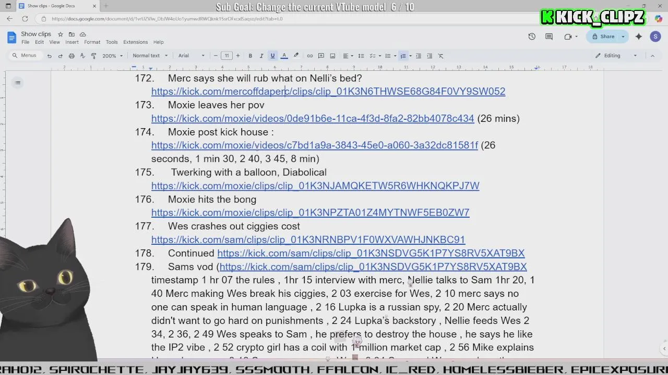Open the comments panel icon
Viewport: 668px width, 375px height.
click(x=549, y=36)
